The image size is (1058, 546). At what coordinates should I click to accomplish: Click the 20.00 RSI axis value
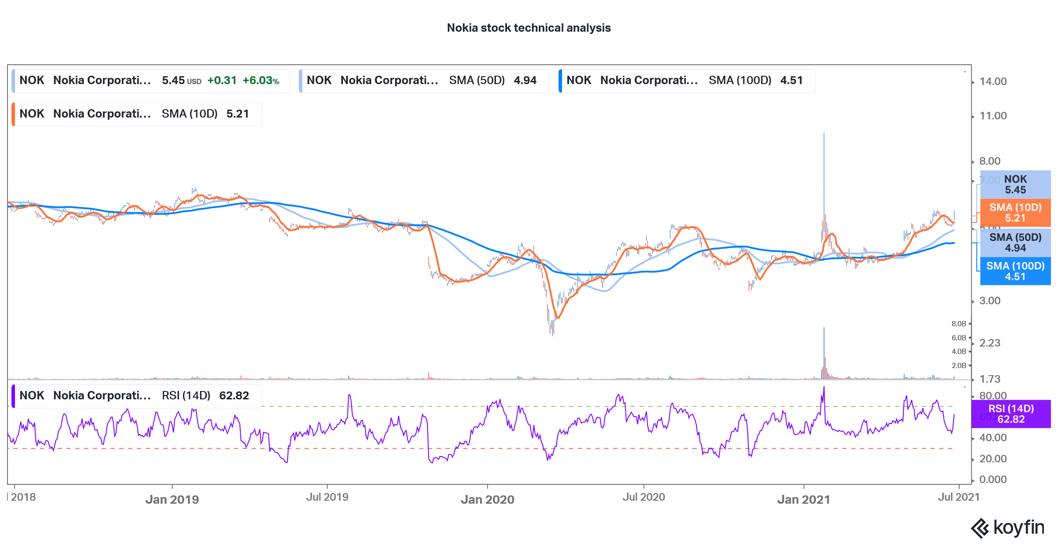tap(993, 459)
